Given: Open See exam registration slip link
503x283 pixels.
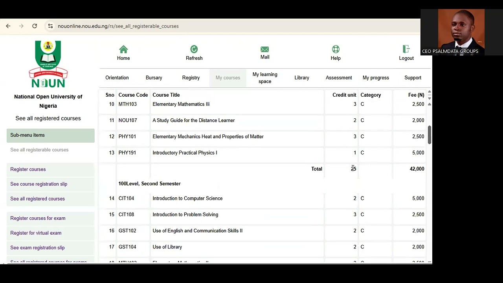Looking at the screenshot, I should point(37,248).
